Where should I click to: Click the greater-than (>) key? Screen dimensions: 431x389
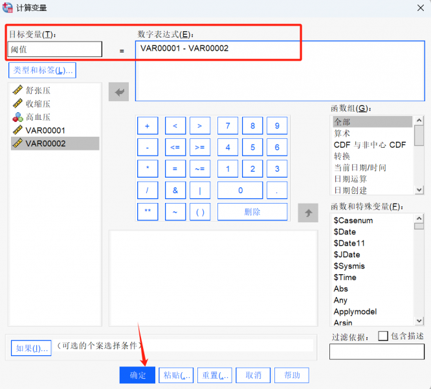click(200, 126)
